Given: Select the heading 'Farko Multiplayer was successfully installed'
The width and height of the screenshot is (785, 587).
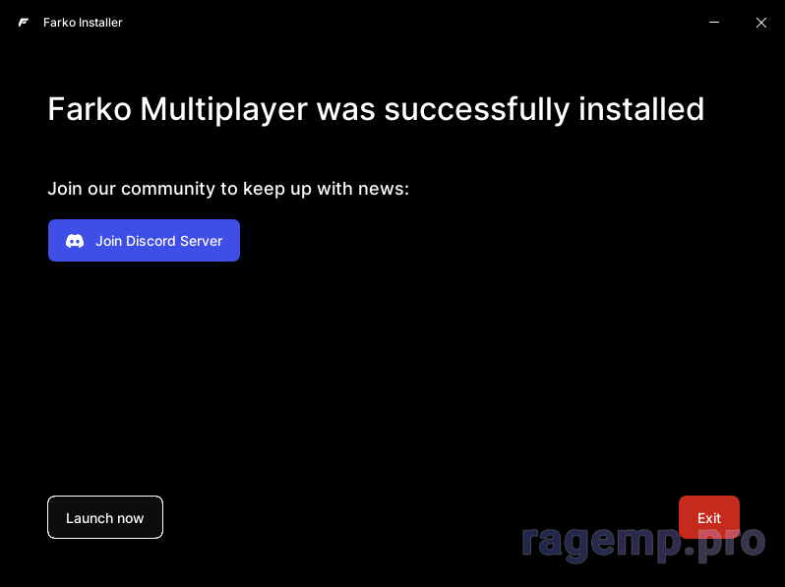Looking at the screenshot, I should (x=376, y=109).
